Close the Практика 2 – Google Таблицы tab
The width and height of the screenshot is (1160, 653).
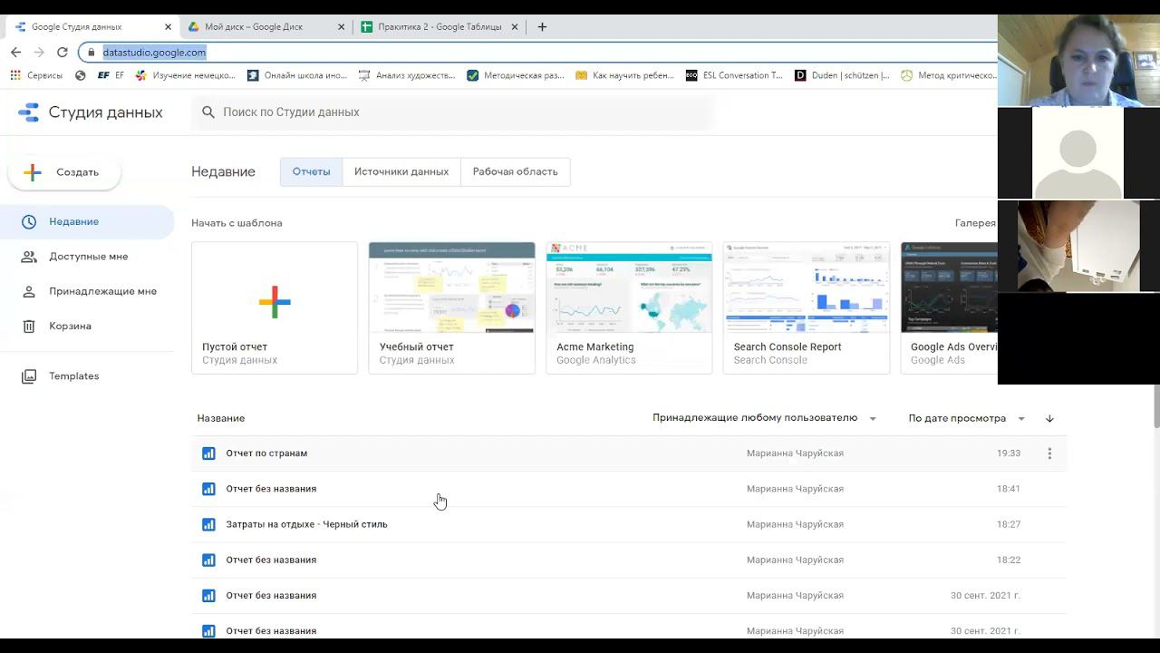coord(515,27)
